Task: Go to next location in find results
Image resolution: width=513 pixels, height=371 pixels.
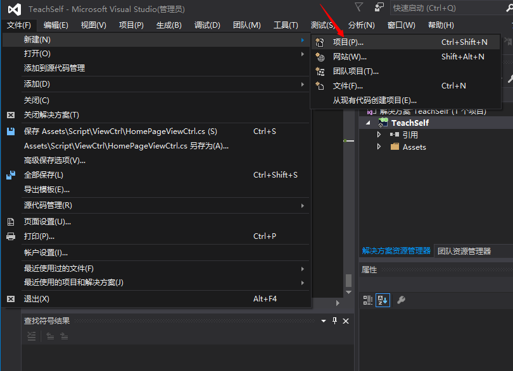Action: point(64,336)
